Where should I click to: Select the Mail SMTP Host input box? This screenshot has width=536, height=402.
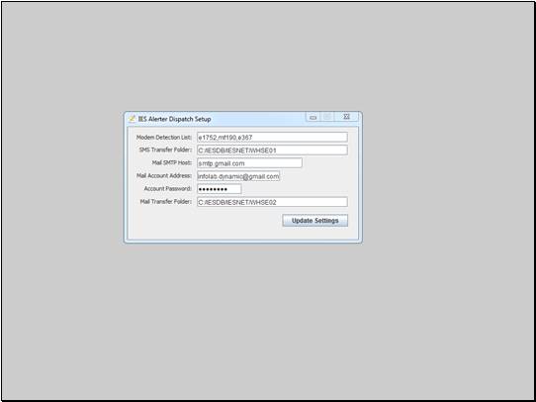click(249, 163)
